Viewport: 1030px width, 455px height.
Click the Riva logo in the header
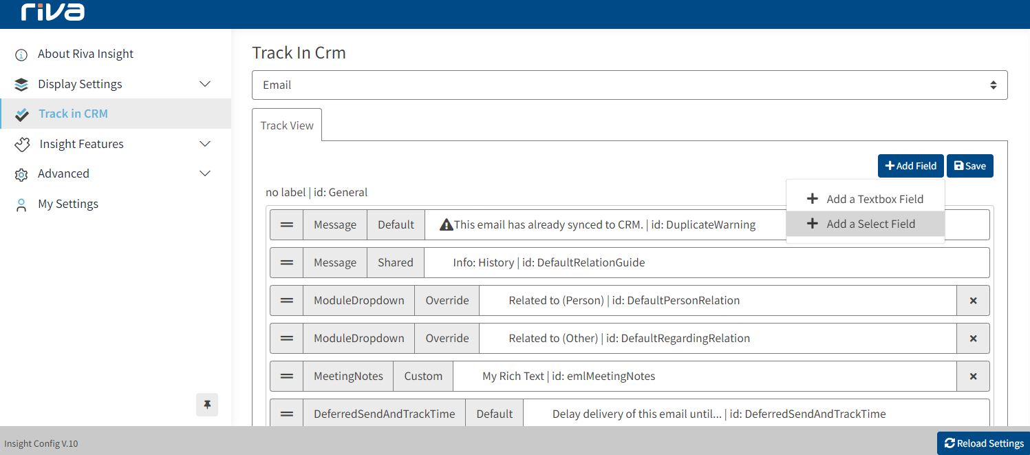click(x=53, y=12)
